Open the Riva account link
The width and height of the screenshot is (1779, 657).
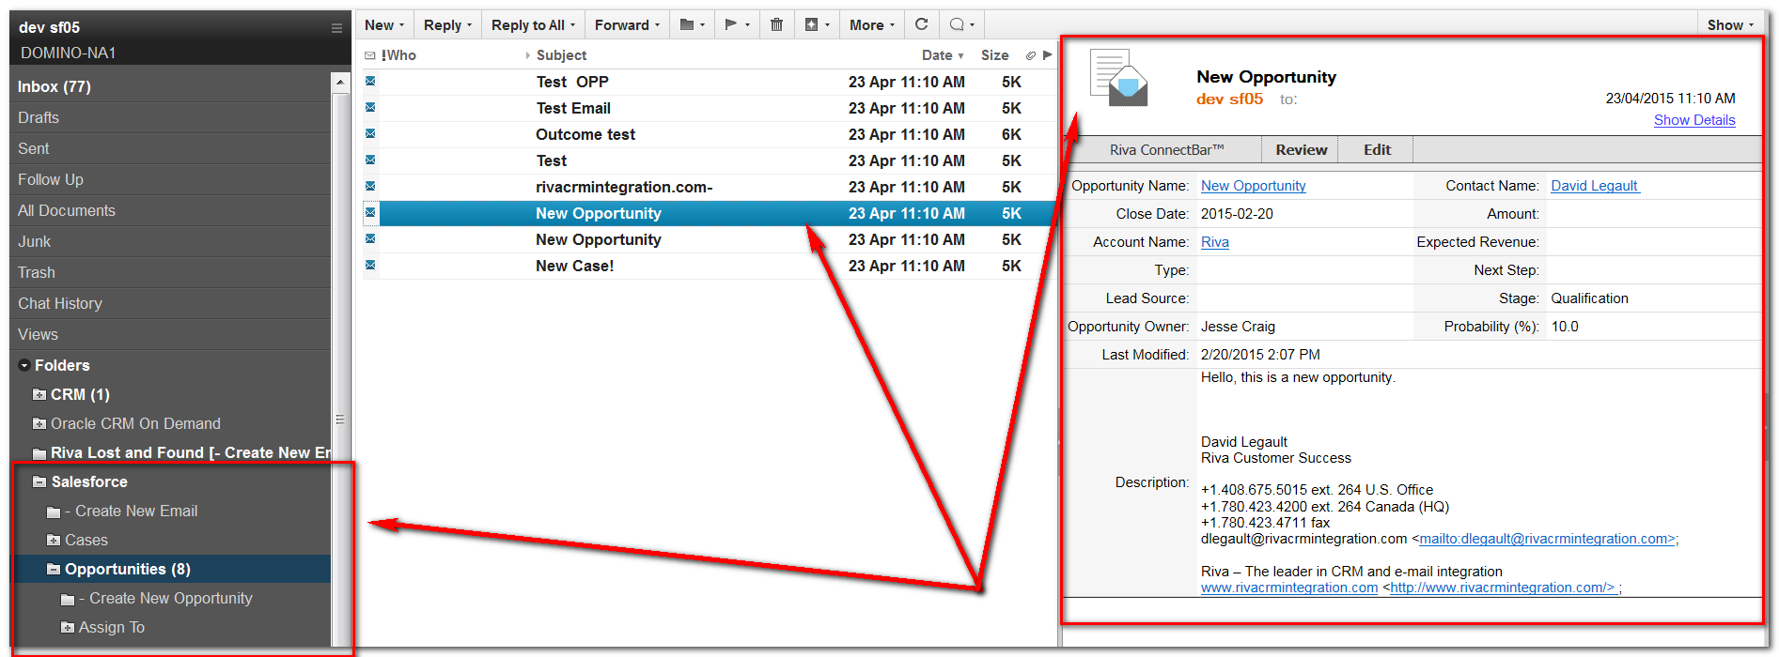[1214, 242]
